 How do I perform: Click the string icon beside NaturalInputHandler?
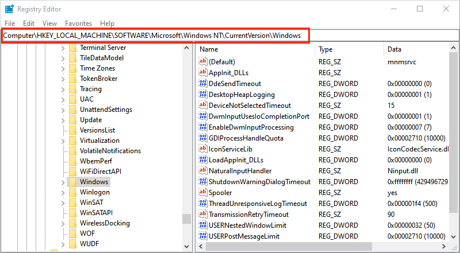click(203, 171)
